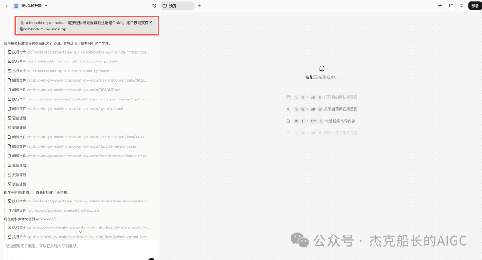Add a new tab with plus icon
This screenshot has height=260, width=482.
199,5
